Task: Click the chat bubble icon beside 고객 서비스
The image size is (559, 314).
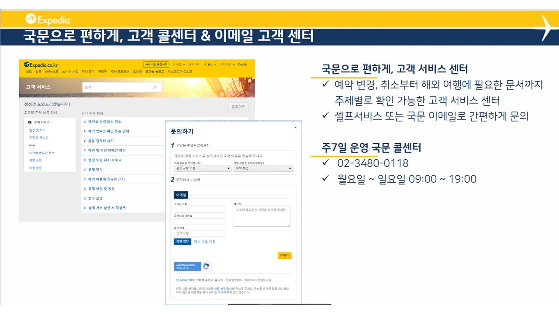Action: coord(30,123)
